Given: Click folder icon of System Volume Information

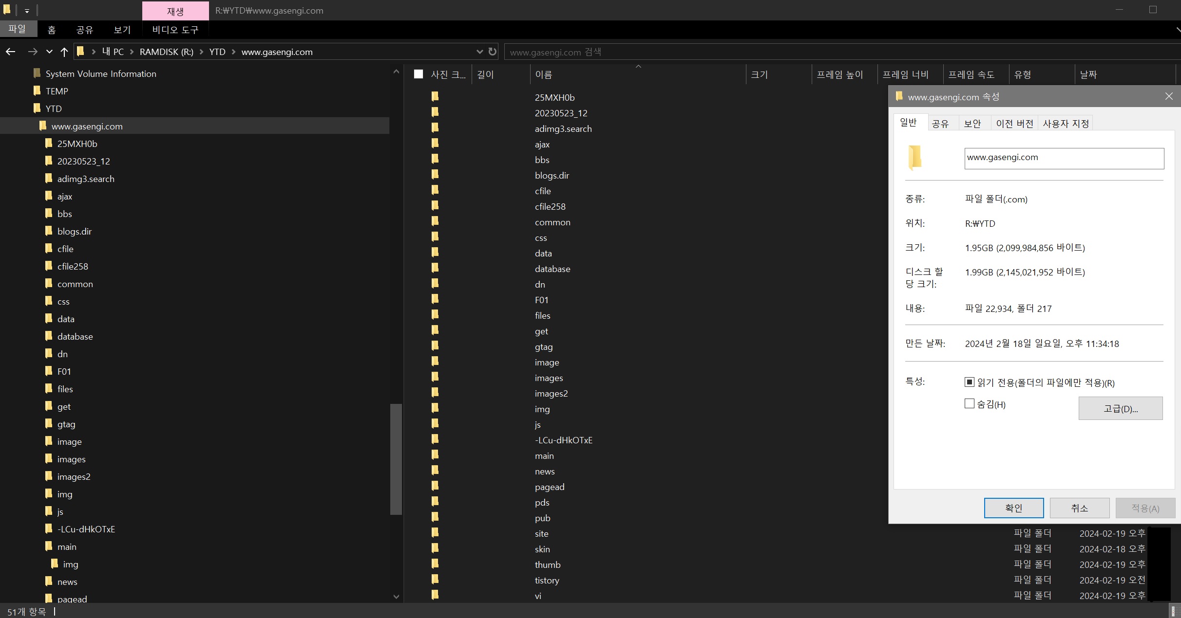Looking at the screenshot, I should pos(37,73).
